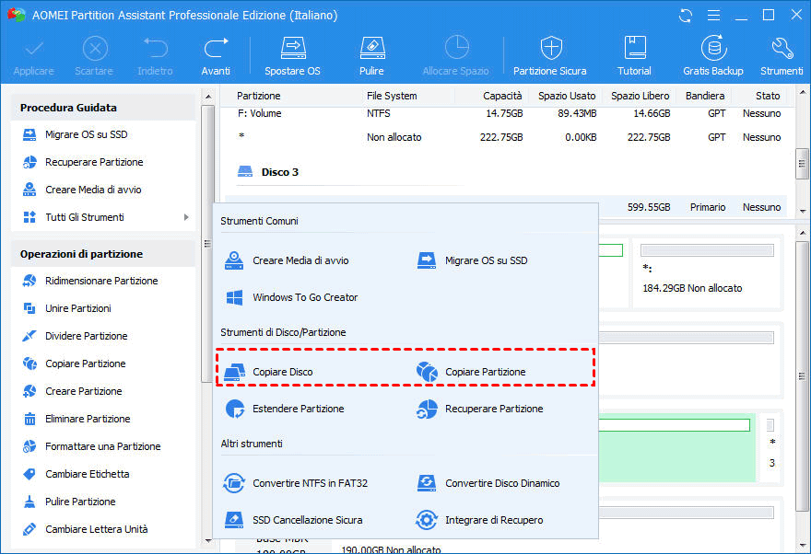Viewport: 811px width, 554px height.
Task: Click the Tutti Gli Strumenti entry icon
Action: coord(29,217)
